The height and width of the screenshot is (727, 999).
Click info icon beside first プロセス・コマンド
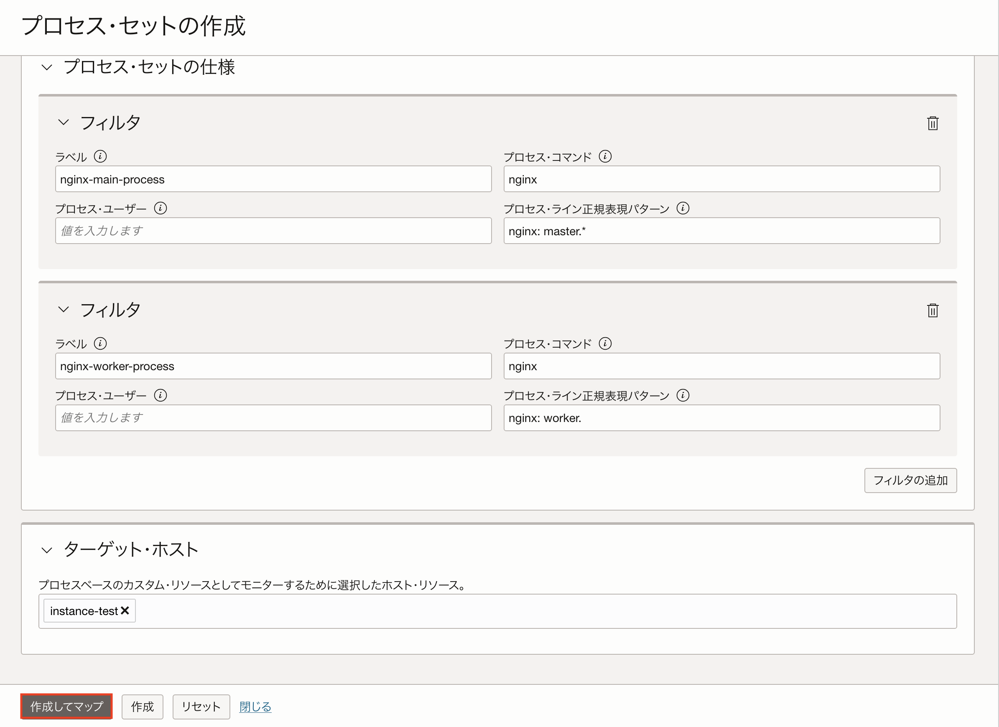605,156
